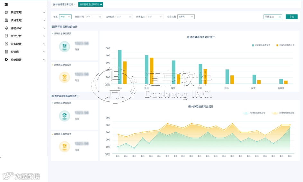Open the 年度 2021 dropdown

pyautogui.click(x=65, y=17)
